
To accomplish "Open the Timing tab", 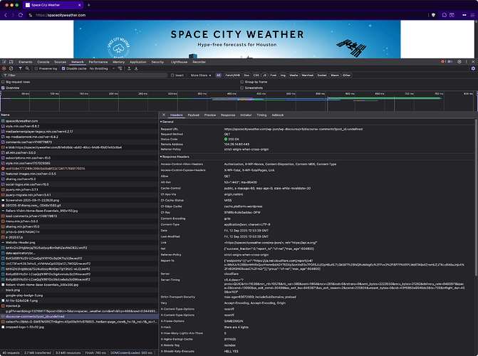I will click(261, 115).
